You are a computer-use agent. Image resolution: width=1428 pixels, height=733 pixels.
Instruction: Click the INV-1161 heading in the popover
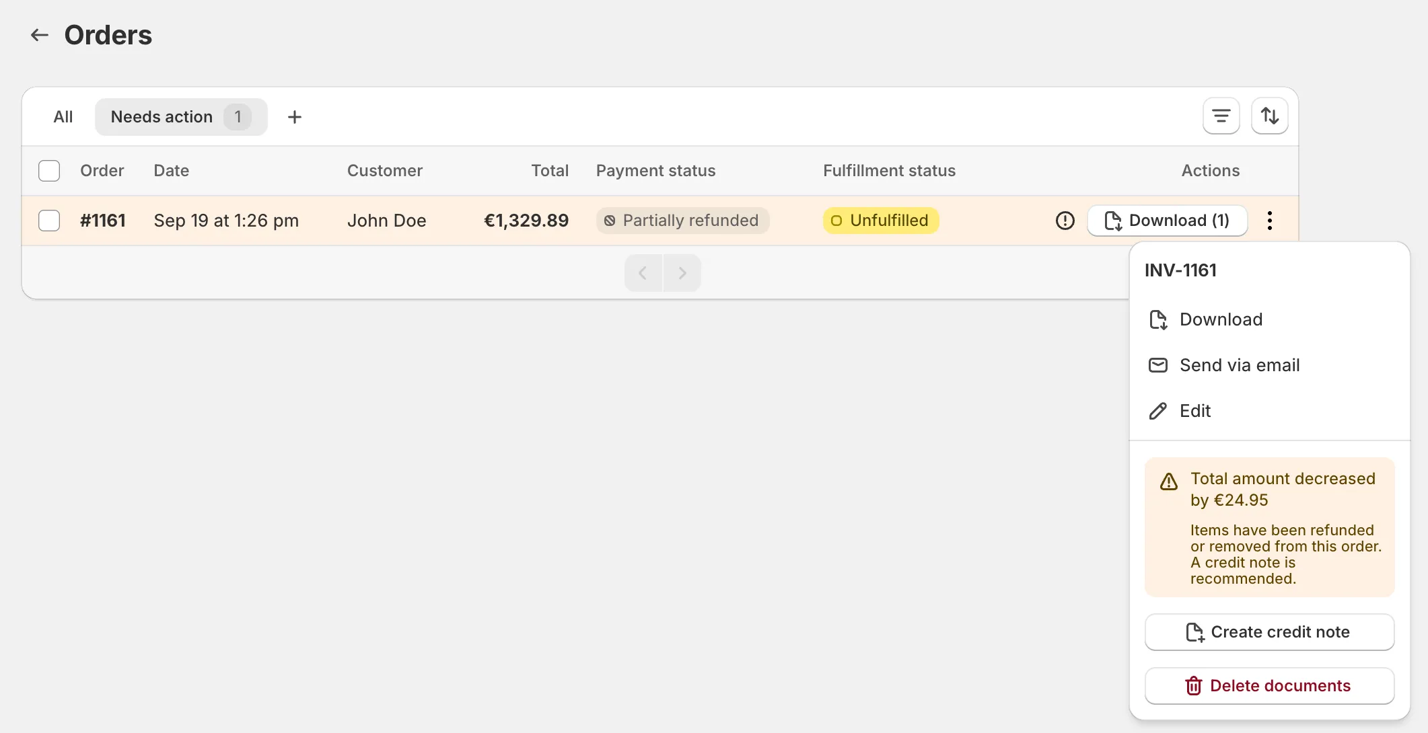pos(1180,270)
